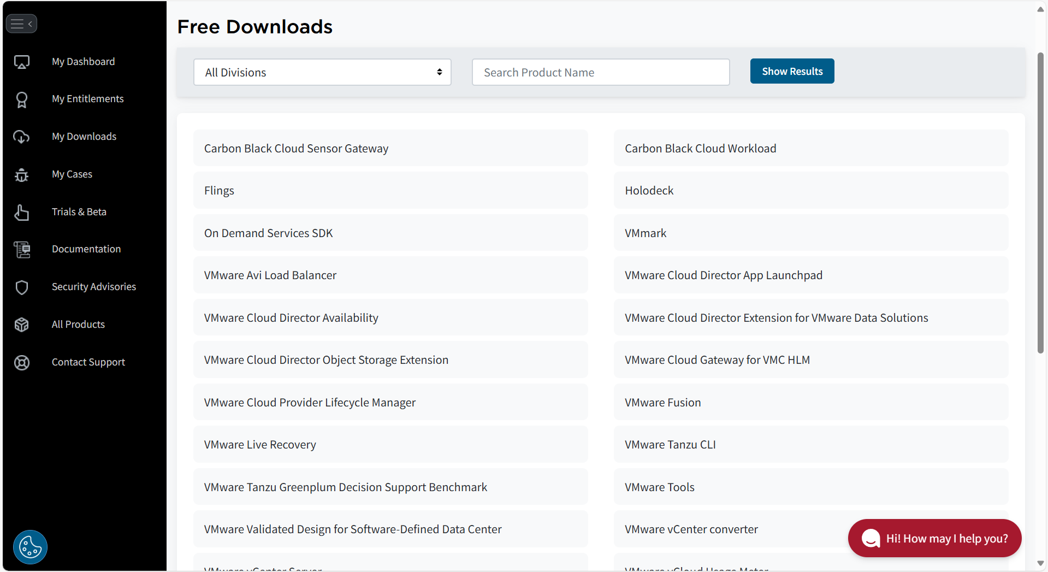This screenshot has width=1048, height=572.
Task: Focus the Search Product Name field
Action: tap(601, 72)
